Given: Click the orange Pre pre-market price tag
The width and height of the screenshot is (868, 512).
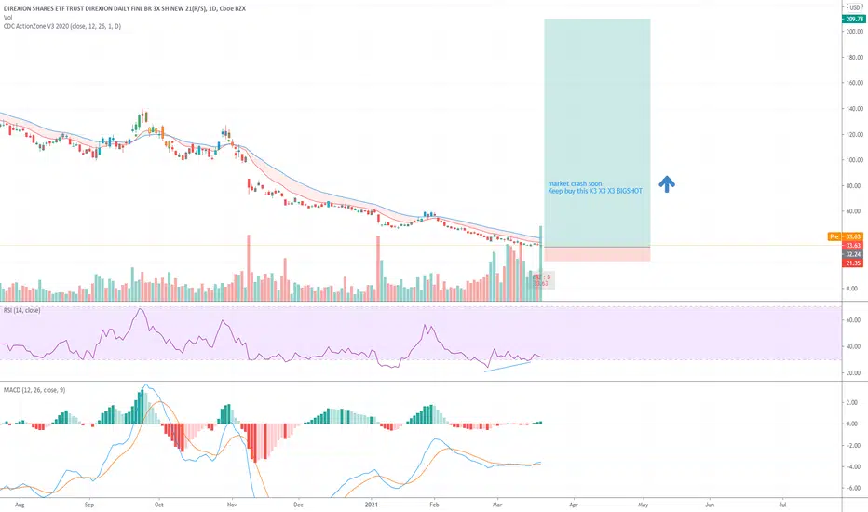Looking at the screenshot, I should click(x=834, y=236).
